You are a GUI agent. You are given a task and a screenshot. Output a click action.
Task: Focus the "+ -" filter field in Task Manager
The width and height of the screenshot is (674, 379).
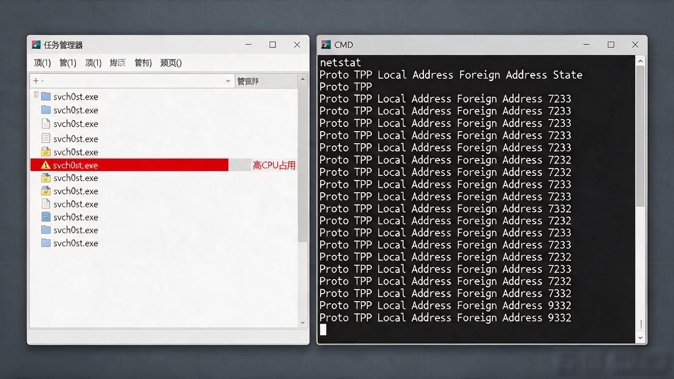[x=132, y=81]
